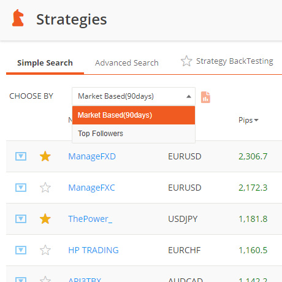Sort by the Pips column header
The height and width of the screenshot is (282, 282).
(x=248, y=120)
